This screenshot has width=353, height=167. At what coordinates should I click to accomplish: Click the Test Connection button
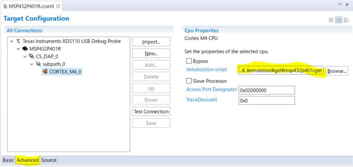151,112
